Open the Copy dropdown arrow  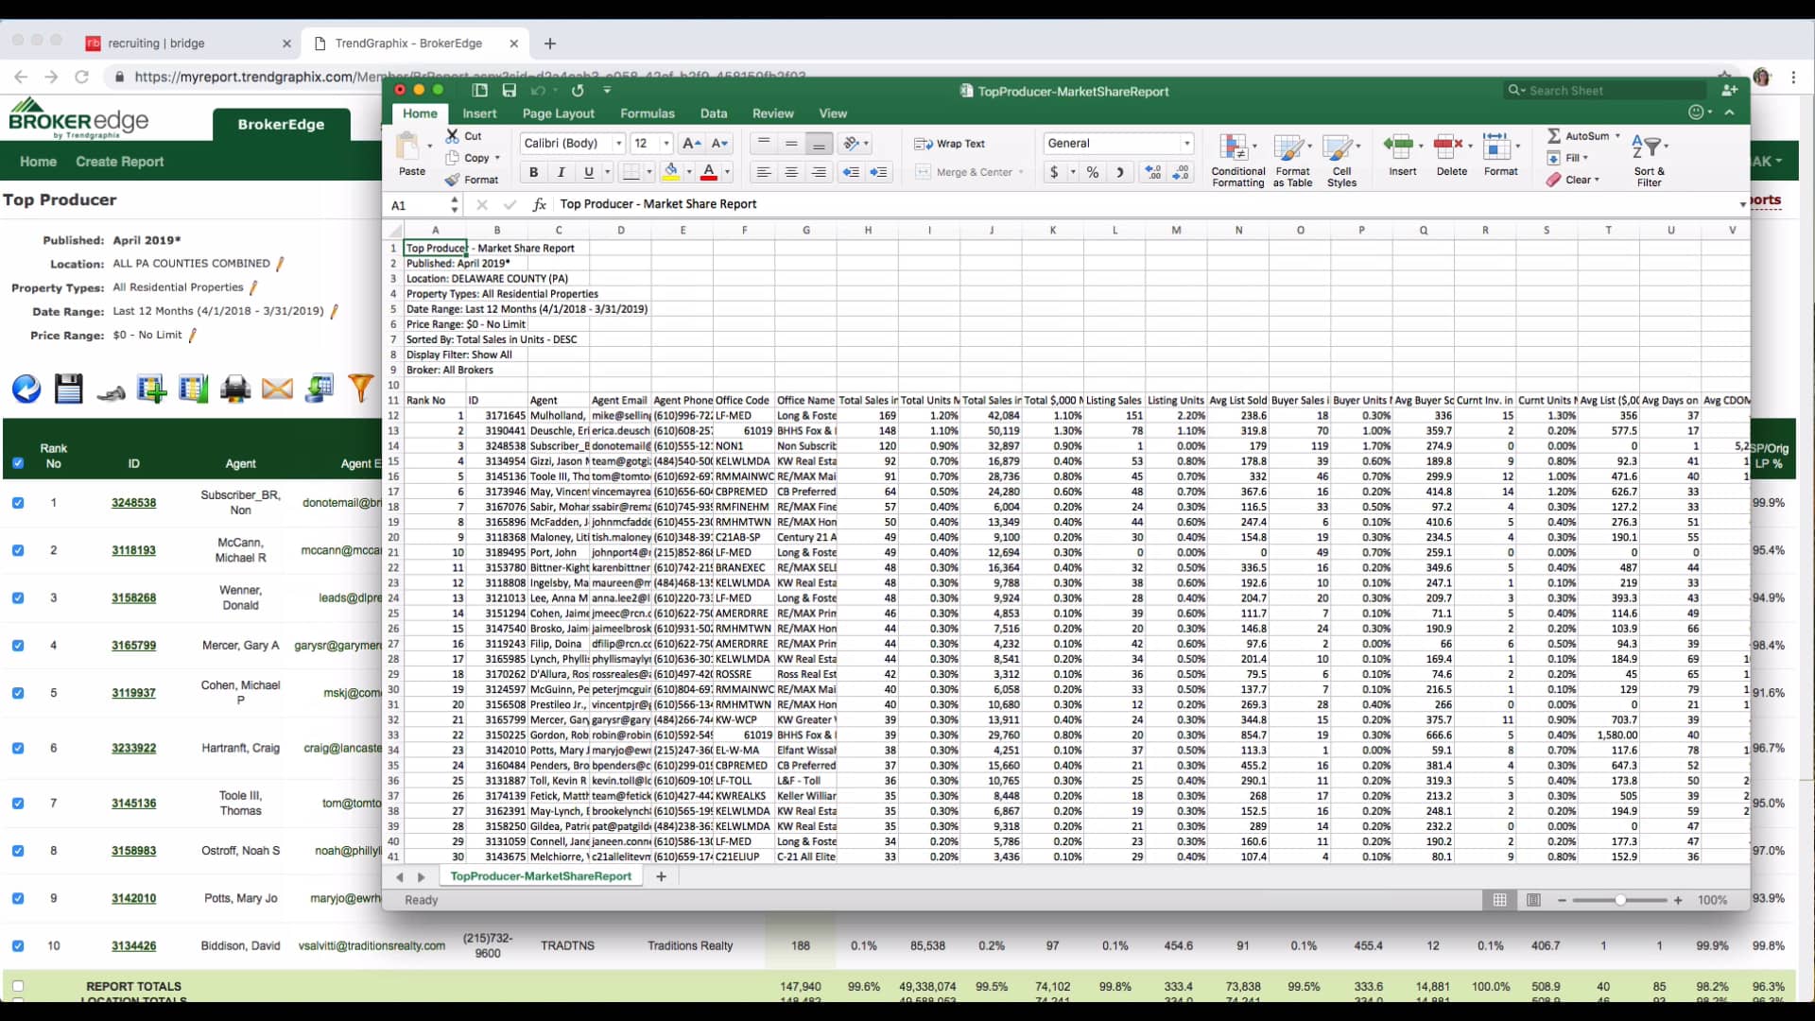point(497,158)
